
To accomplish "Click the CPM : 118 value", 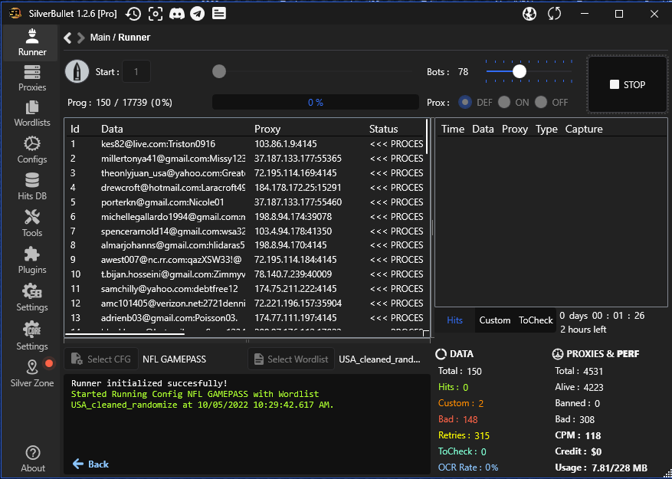I will 578,435.
